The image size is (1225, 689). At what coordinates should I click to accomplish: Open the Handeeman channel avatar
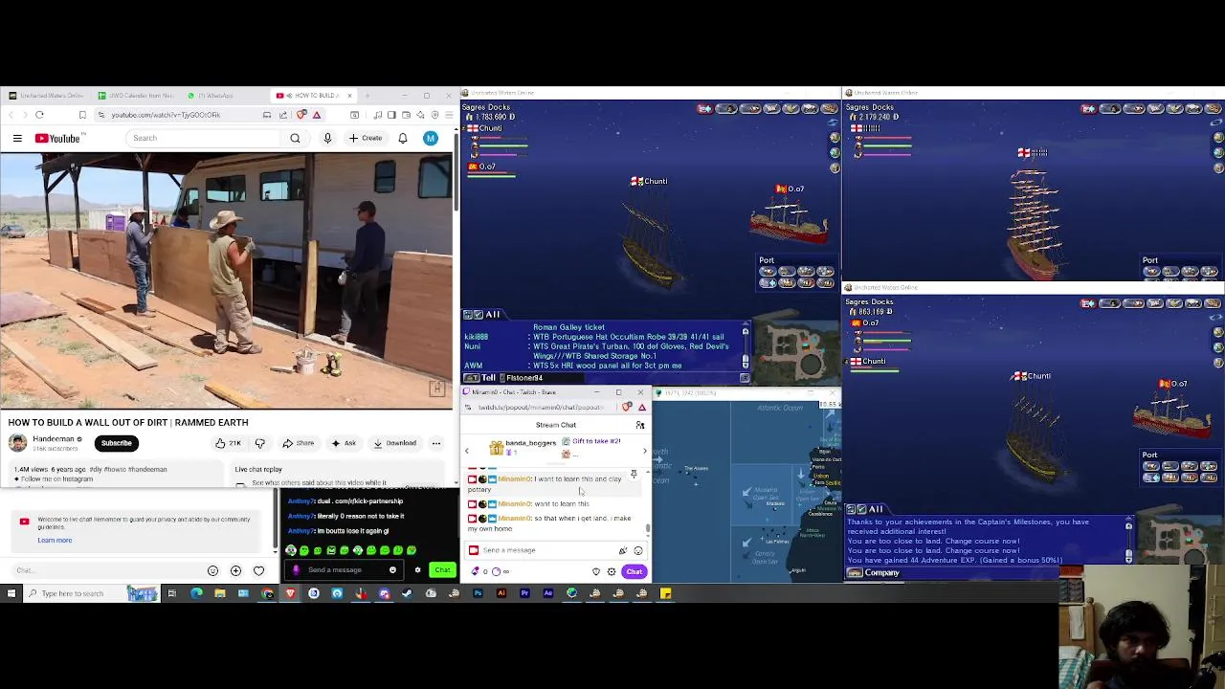(x=17, y=442)
